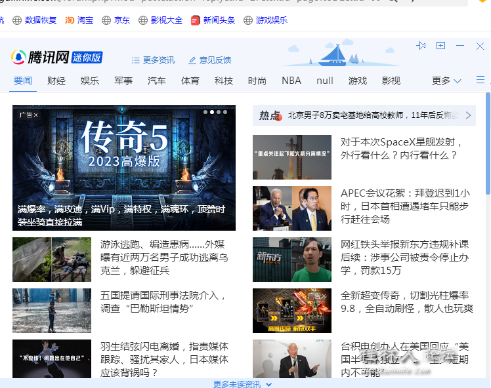Select the second carousel dot
The height and width of the screenshot is (388, 491).
click(212, 112)
